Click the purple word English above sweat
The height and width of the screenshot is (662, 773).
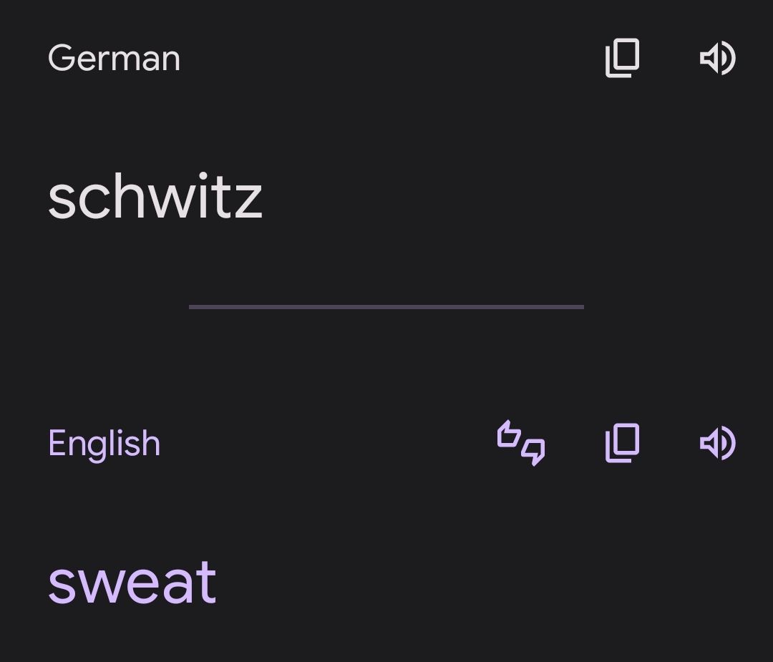pyautogui.click(x=104, y=444)
